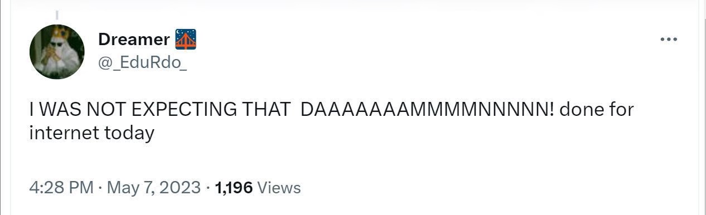Image resolution: width=706 pixels, height=215 pixels.
Task: Click the display name Dreamer
Action: [134, 40]
